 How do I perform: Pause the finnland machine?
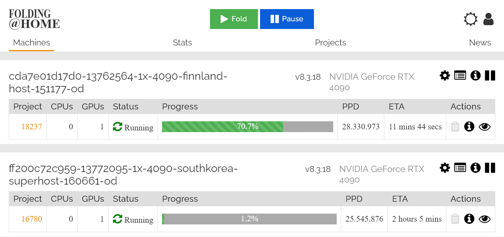click(x=490, y=76)
